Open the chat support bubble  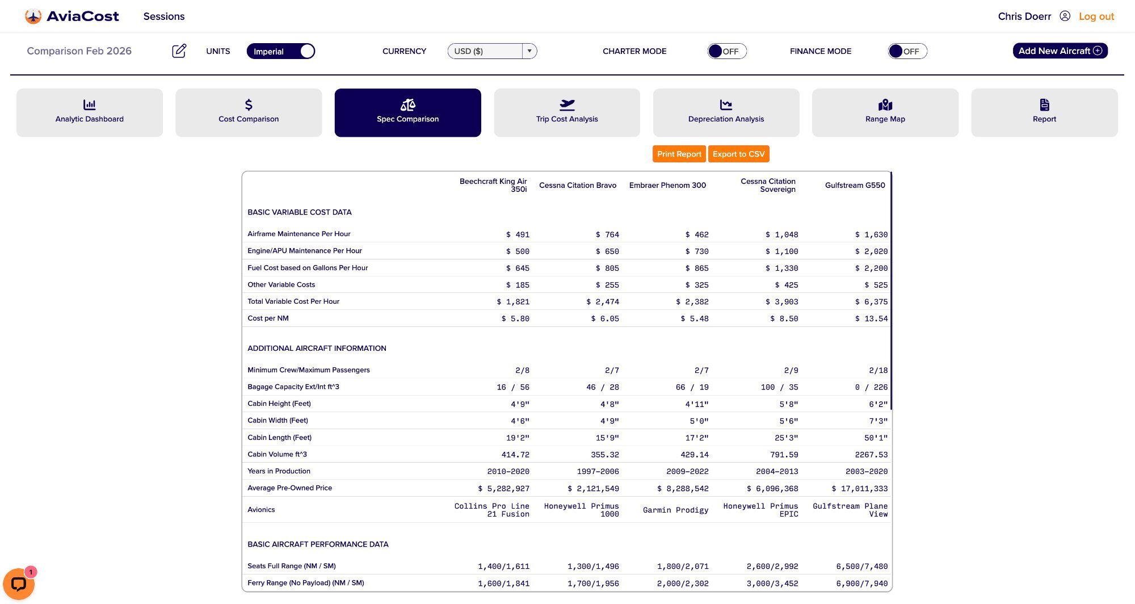19,584
